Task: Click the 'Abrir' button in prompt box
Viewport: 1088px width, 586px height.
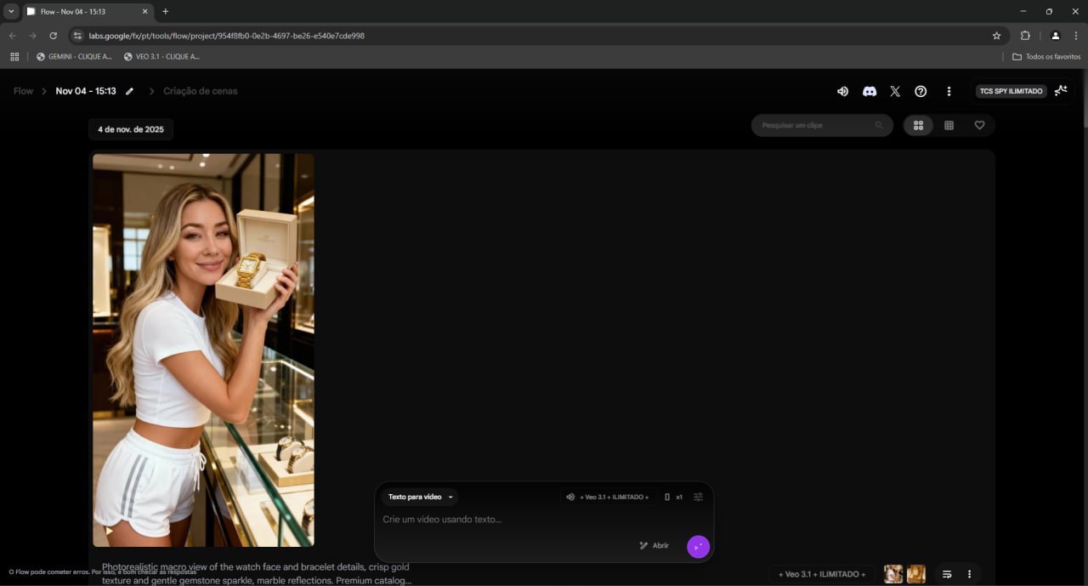Action: click(654, 545)
